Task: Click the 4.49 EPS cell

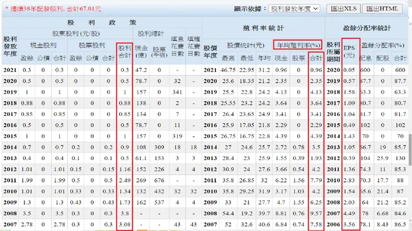Action: (x=349, y=213)
